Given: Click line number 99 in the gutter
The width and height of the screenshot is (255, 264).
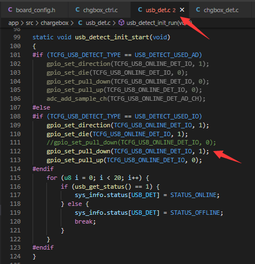Looking at the screenshot, I should click(x=17, y=37).
